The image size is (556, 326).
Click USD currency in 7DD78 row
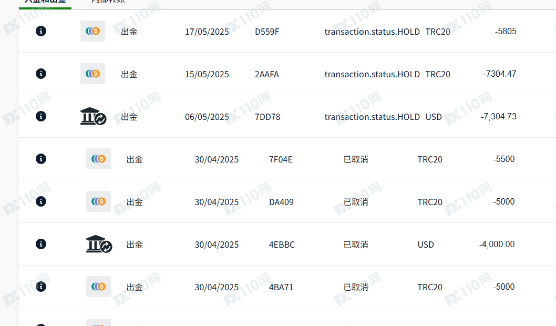[x=434, y=117]
